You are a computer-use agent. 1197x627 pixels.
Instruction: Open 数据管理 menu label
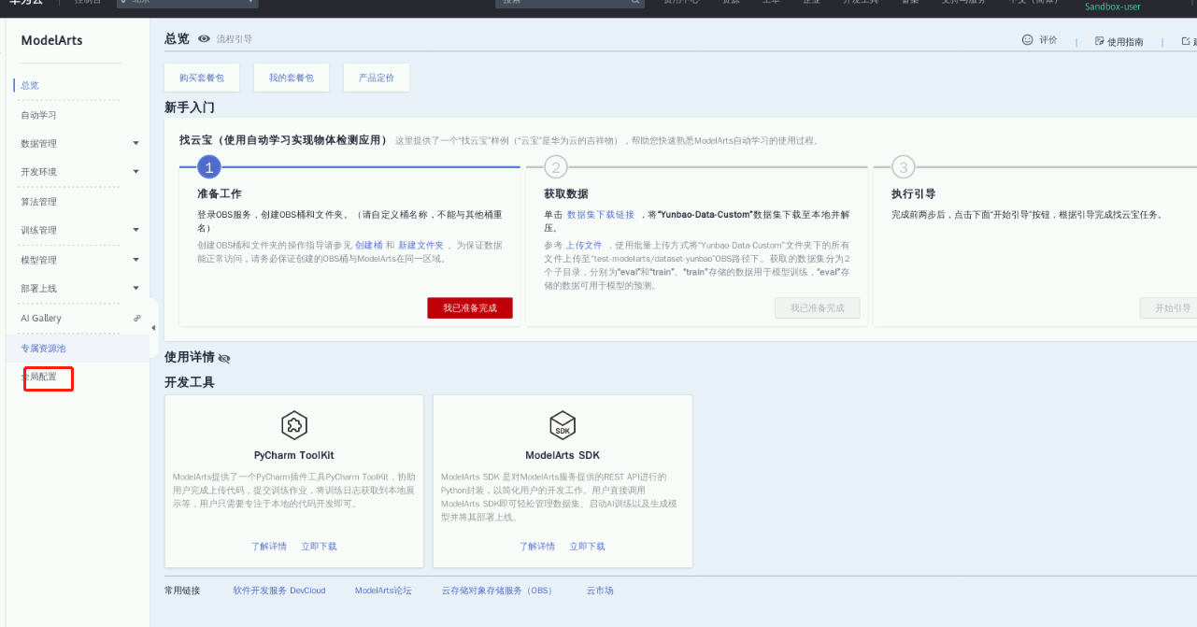tap(39, 144)
